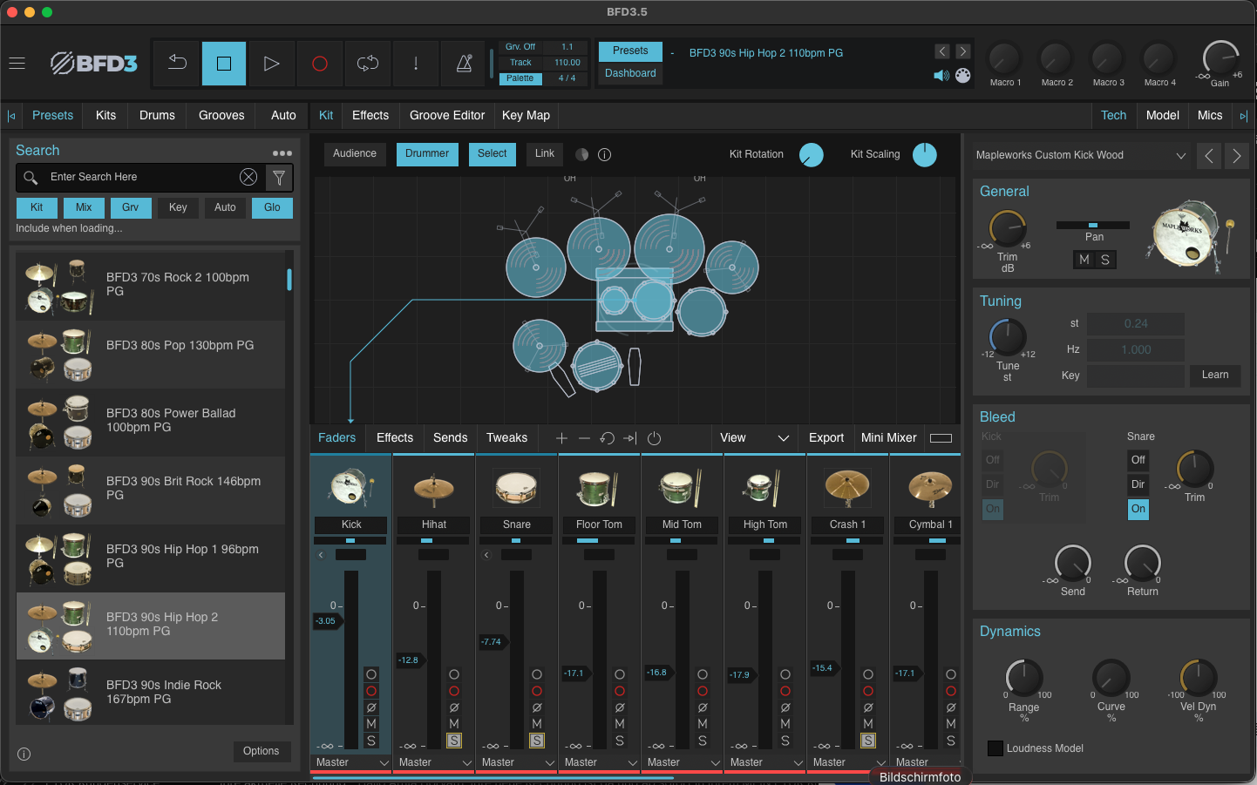The width and height of the screenshot is (1257, 785).
Task: Open the mixer View dropdown
Action: pyautogui.click(x=754, y=438)
